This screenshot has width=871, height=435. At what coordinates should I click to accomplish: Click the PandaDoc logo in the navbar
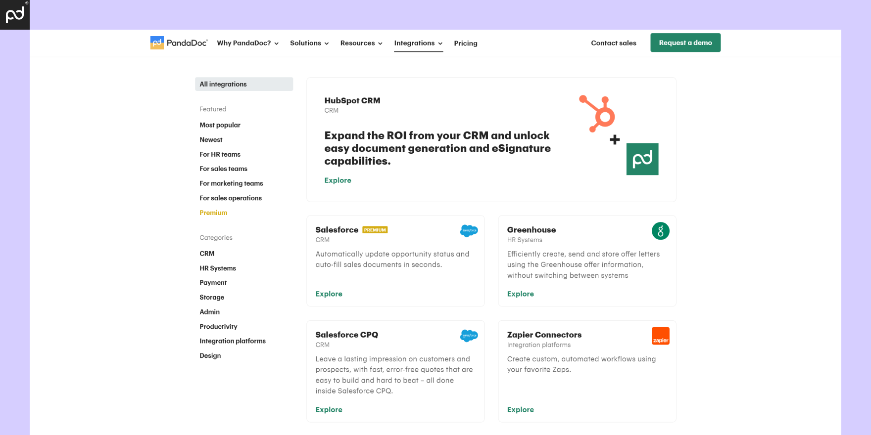179,43
